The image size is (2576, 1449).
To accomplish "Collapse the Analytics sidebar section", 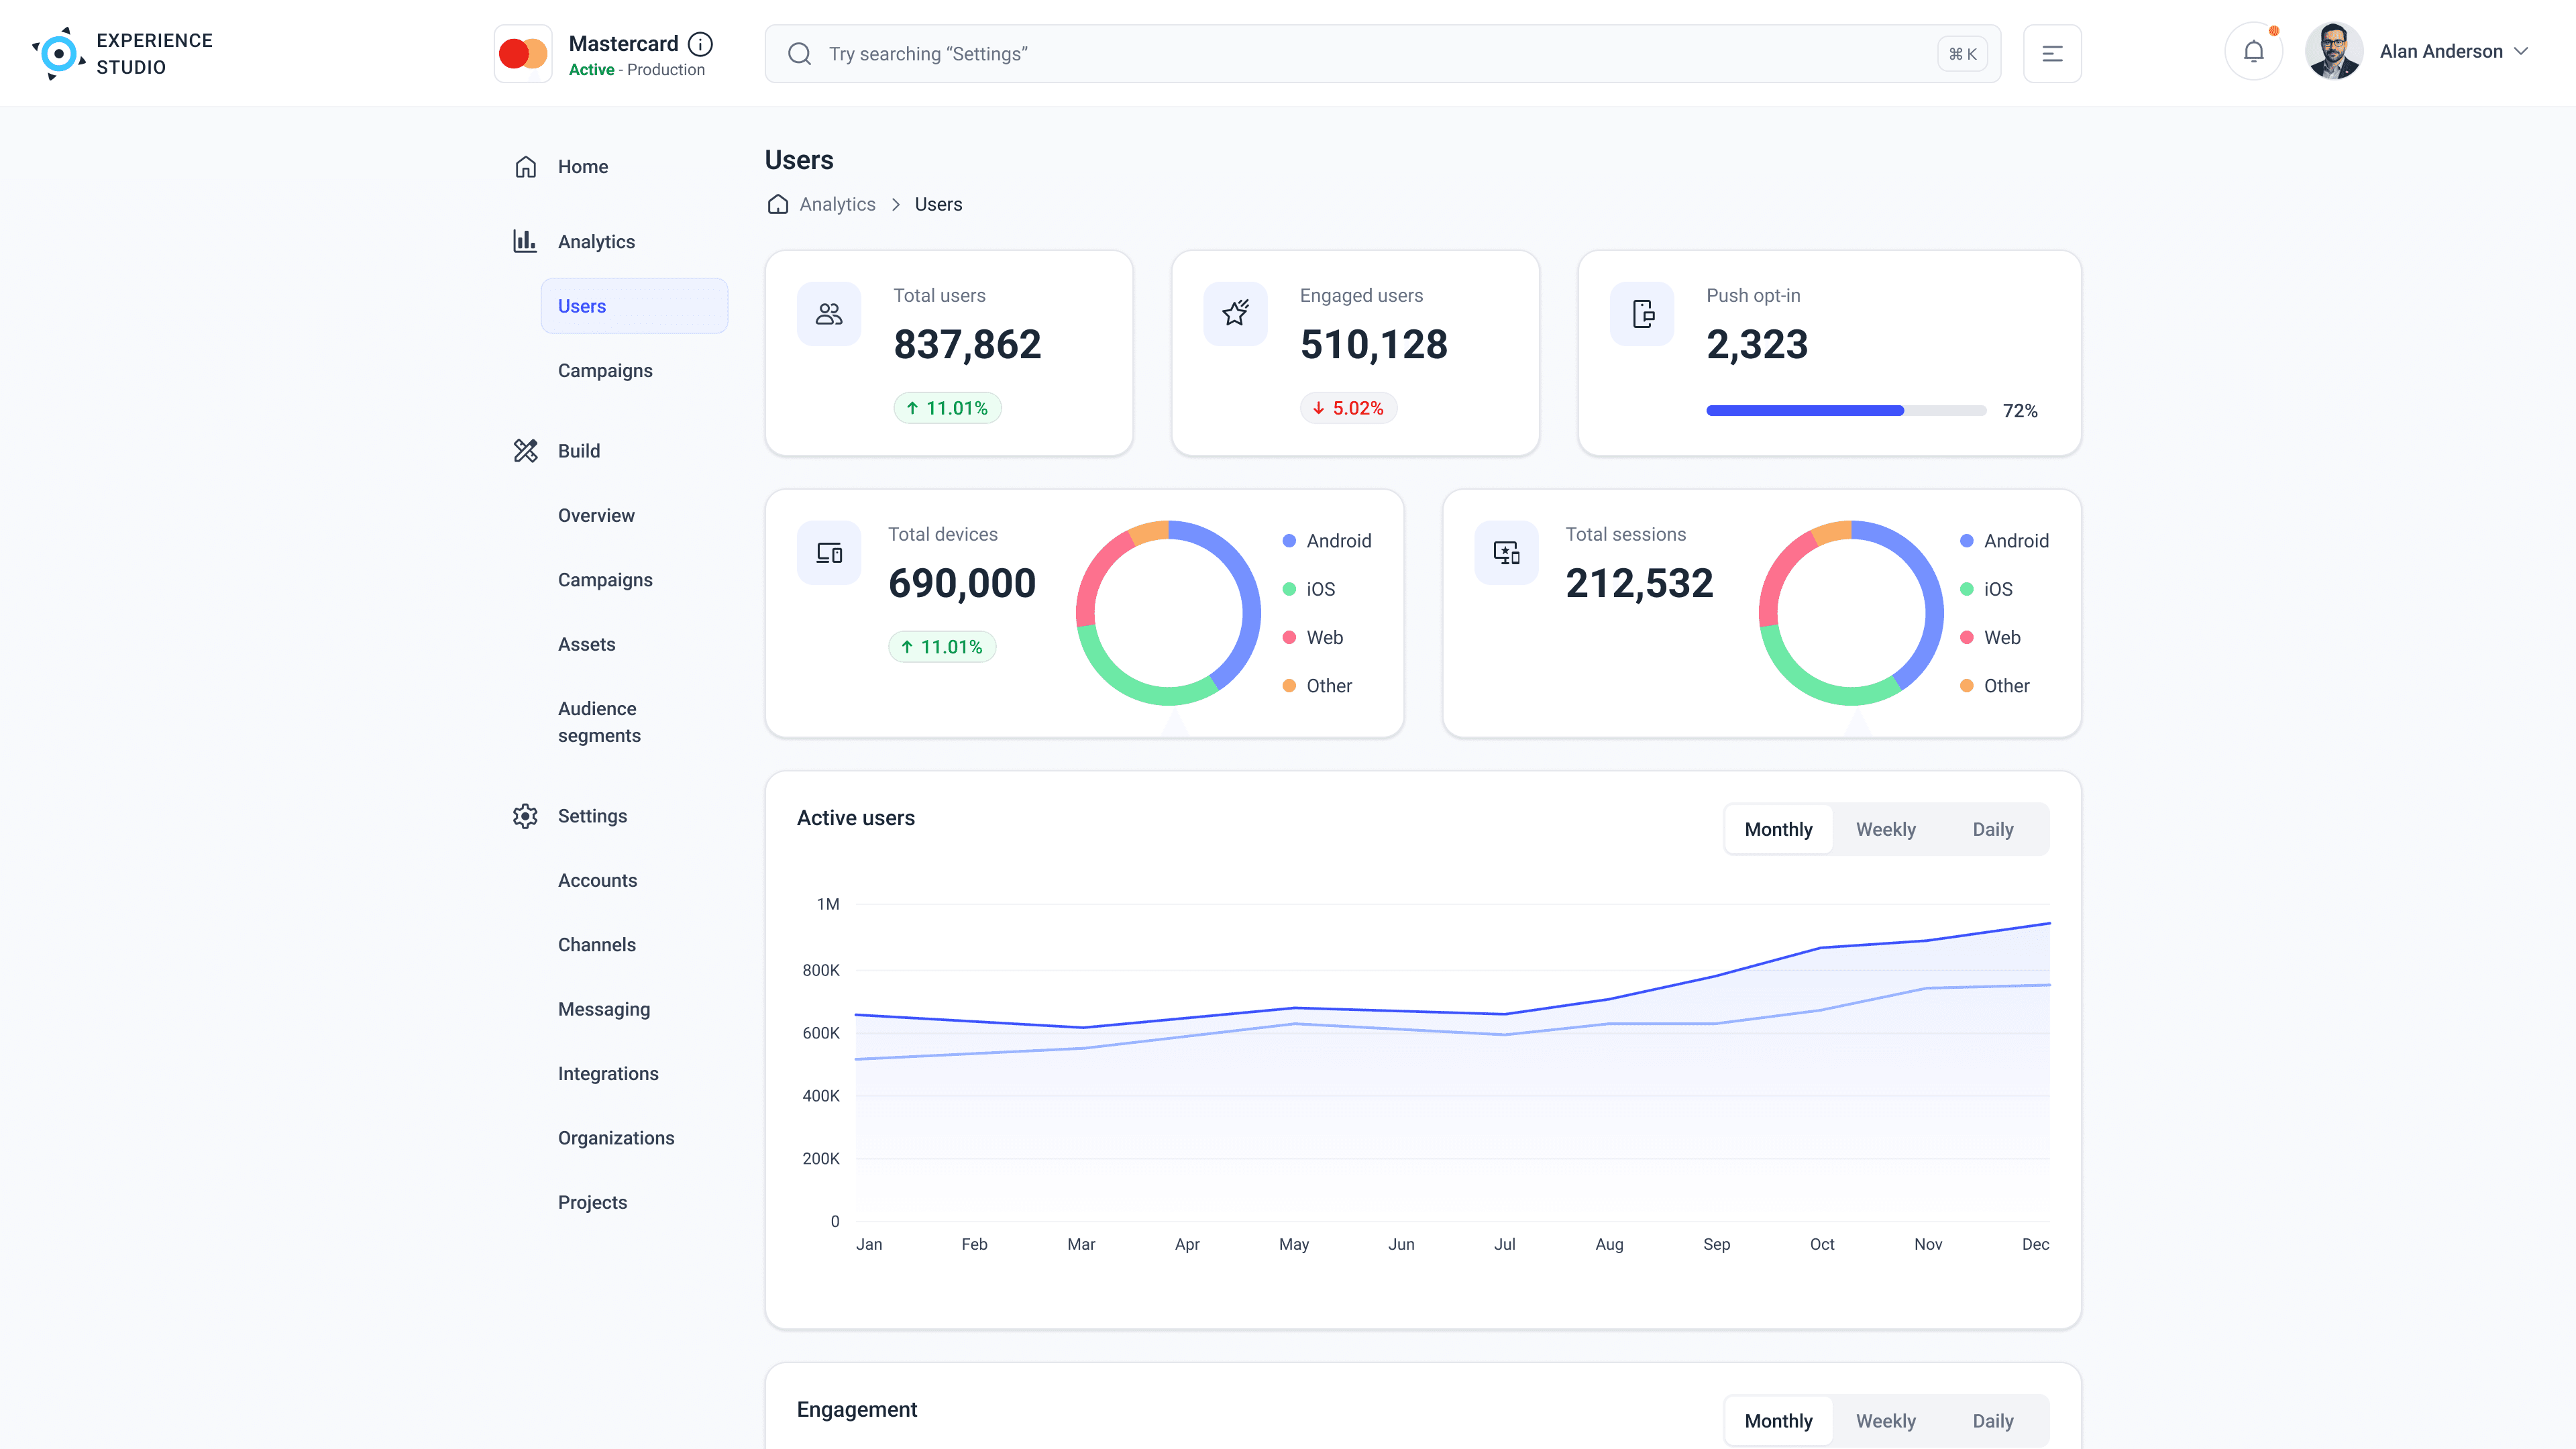I will point(596,242).
